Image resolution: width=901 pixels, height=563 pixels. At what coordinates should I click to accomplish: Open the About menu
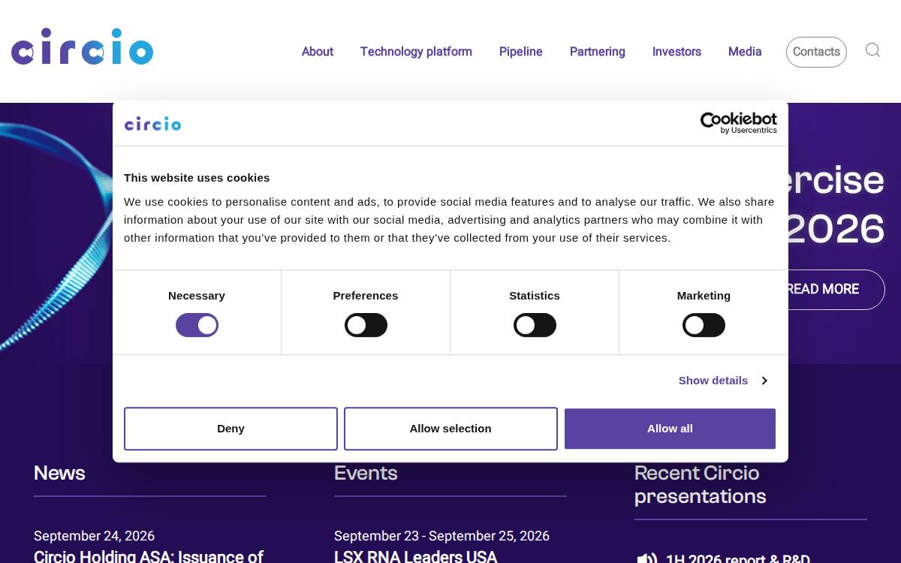point(318,52)
